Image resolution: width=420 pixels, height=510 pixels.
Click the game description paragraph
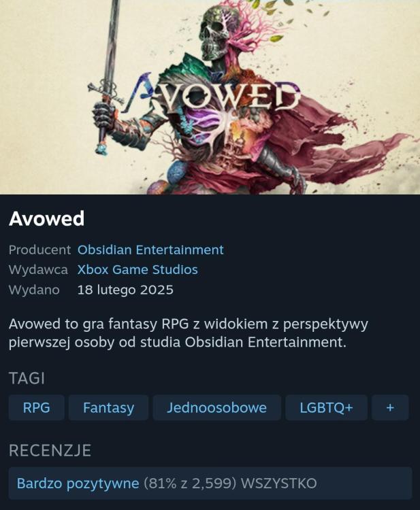188,333
